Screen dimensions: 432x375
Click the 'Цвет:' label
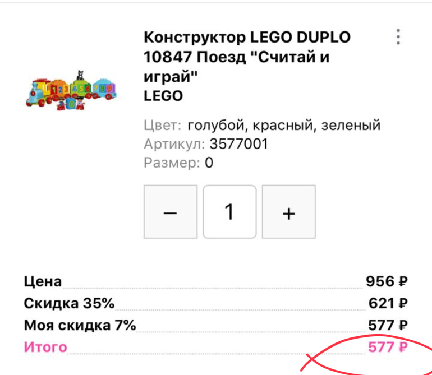[162, 125]
